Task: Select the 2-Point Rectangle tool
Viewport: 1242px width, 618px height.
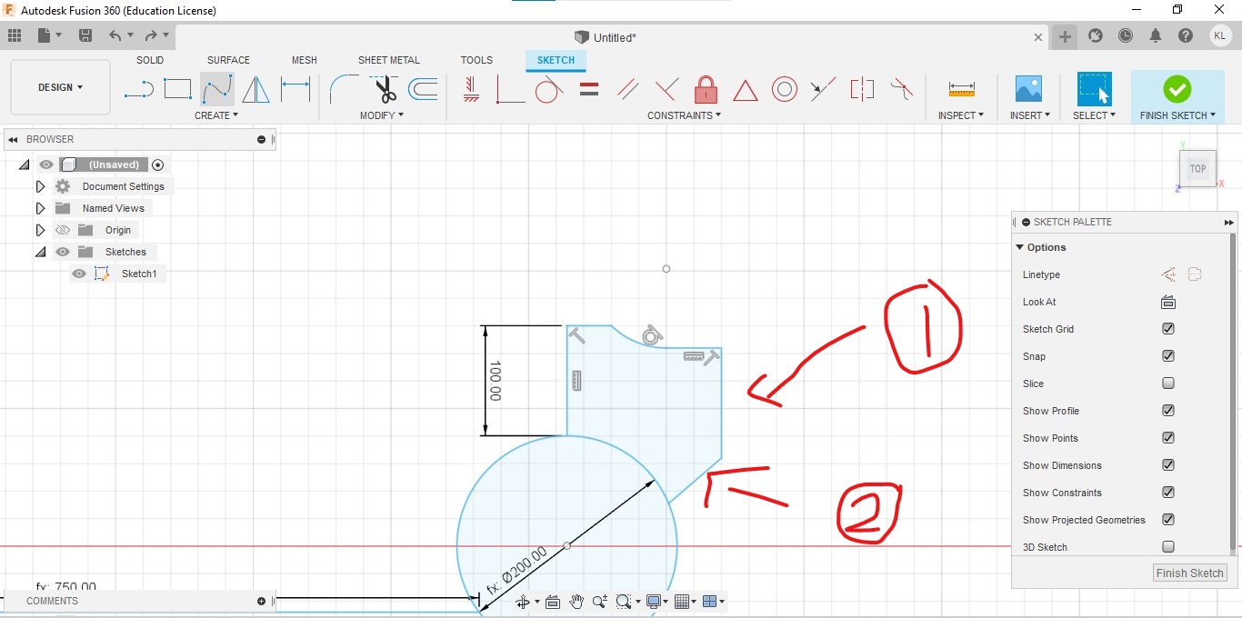Action: (x=177, y=89)
